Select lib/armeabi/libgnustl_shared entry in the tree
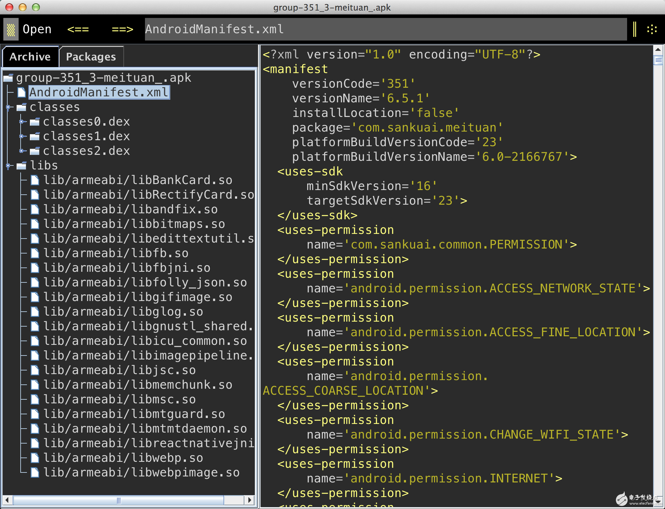This screenshot has width=665, height=509. pos(149,326)
